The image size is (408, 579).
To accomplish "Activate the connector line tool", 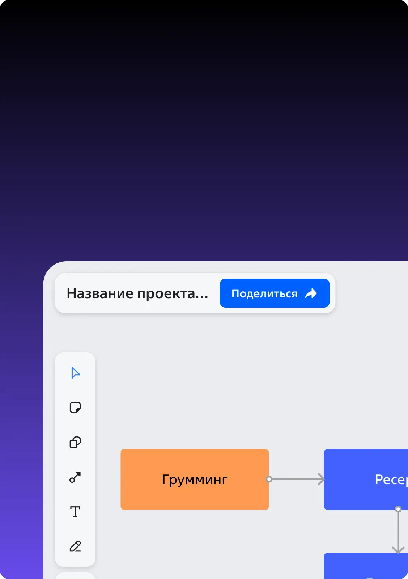I will coord(75,477).
